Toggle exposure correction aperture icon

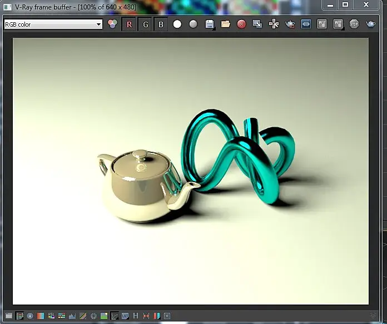[x=93, y=316]
